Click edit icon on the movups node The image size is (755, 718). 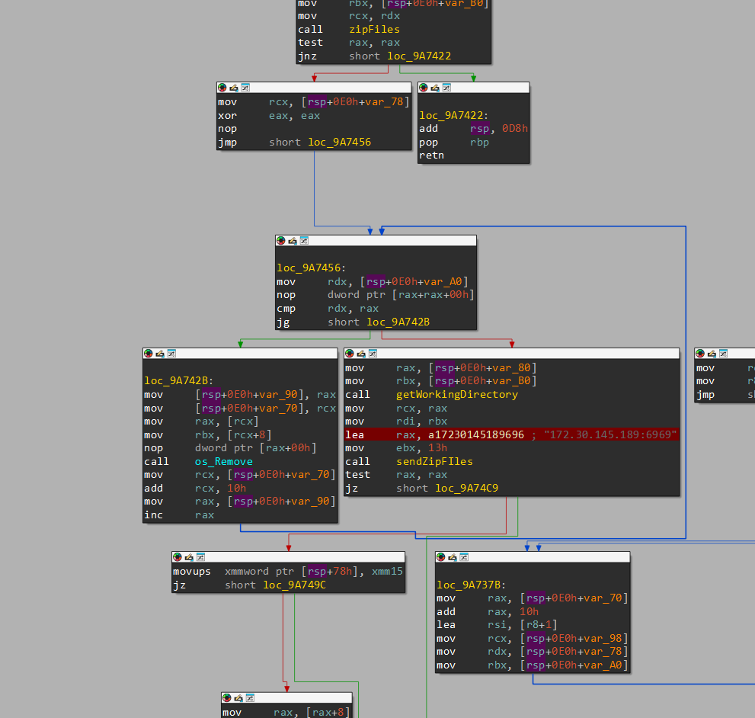[x=189, y=557]
